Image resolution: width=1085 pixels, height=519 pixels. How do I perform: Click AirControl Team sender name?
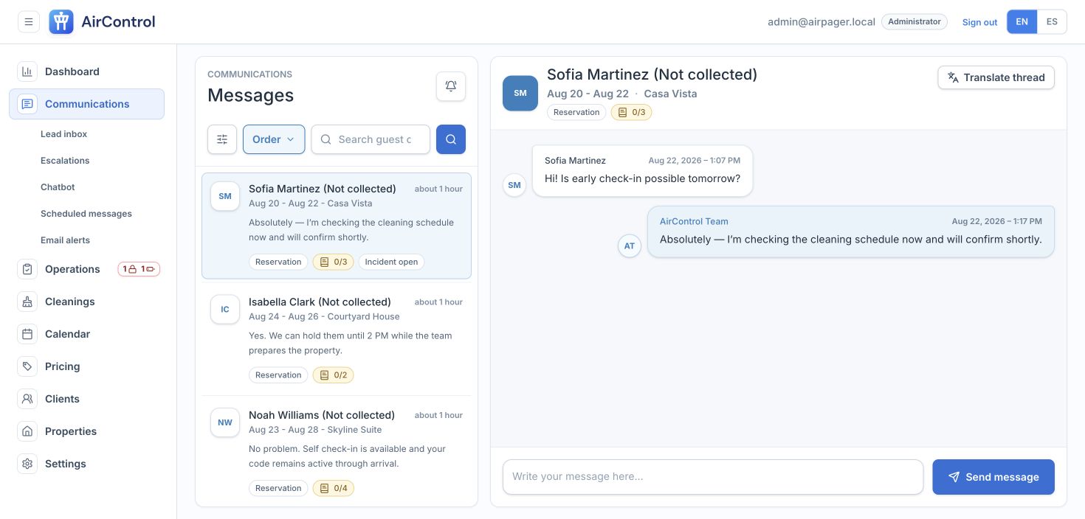pyautogui.click(x=694, y=221)
